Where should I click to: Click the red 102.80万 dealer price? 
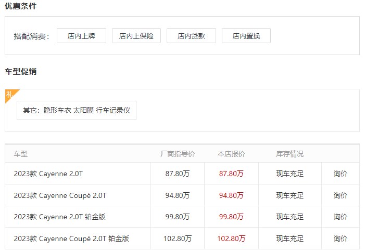(231, 238)
